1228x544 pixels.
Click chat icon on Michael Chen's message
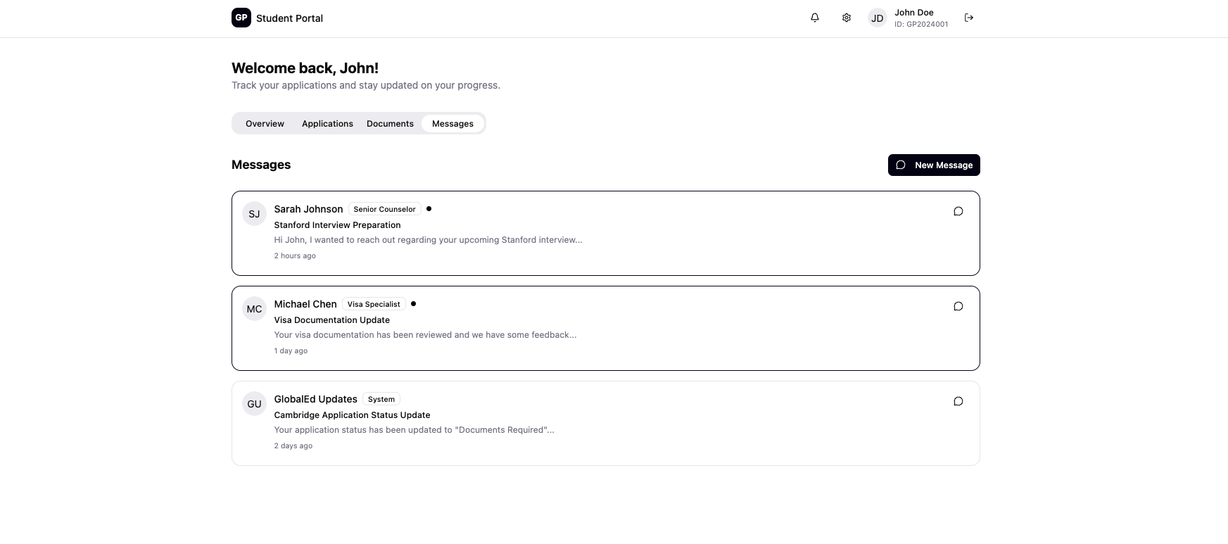coord(958,306)
